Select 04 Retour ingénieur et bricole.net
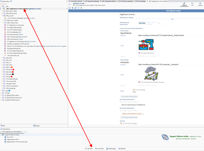 18,44
